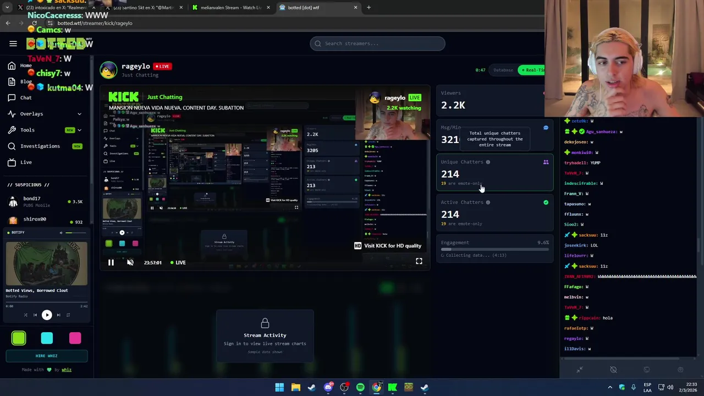Play the Botify Radio track

click(x=47, y=315)
